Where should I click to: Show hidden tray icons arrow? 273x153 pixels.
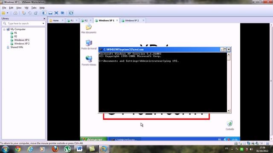(x=232, y=149)
